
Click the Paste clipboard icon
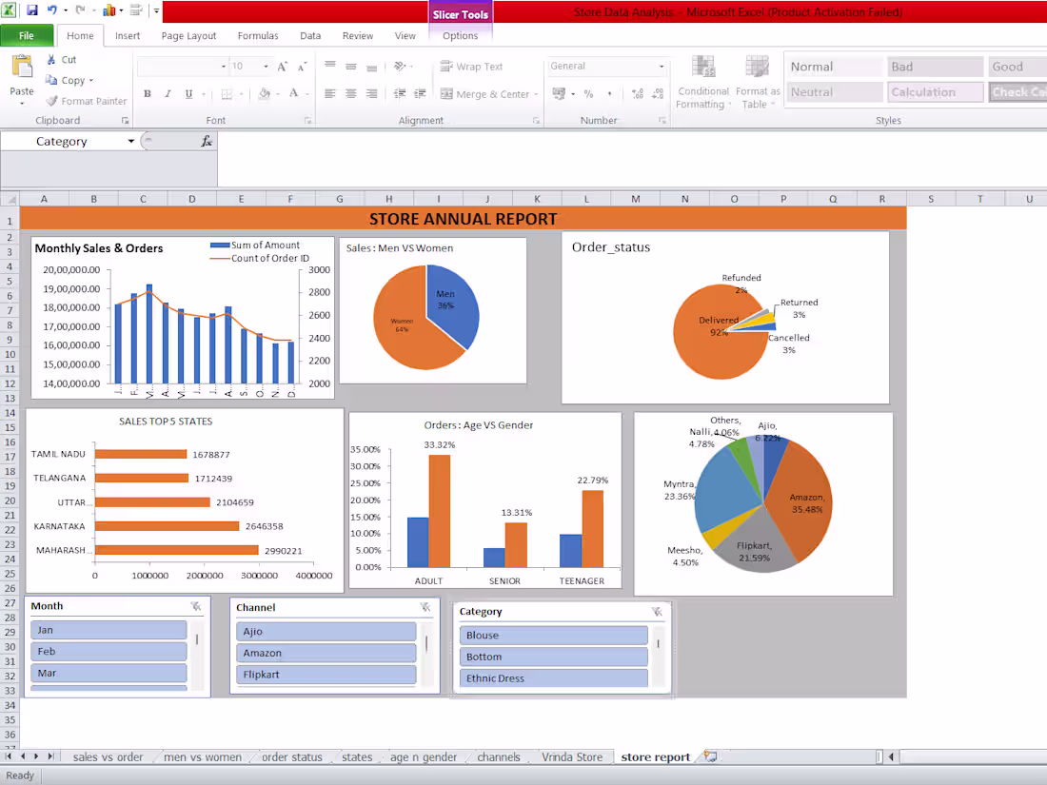(21, 68)
